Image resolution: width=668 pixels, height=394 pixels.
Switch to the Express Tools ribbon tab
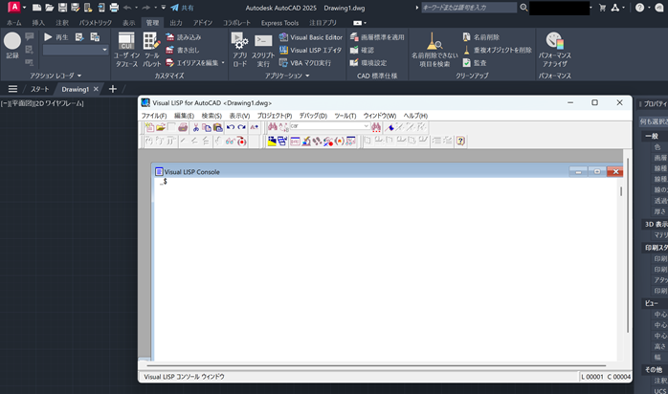coord(279,22)
